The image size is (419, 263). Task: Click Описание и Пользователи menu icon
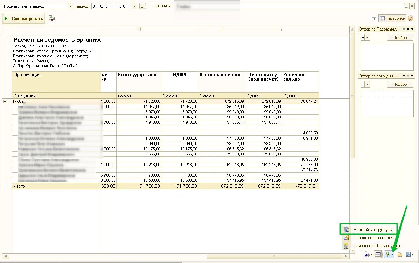click(347, 246)
